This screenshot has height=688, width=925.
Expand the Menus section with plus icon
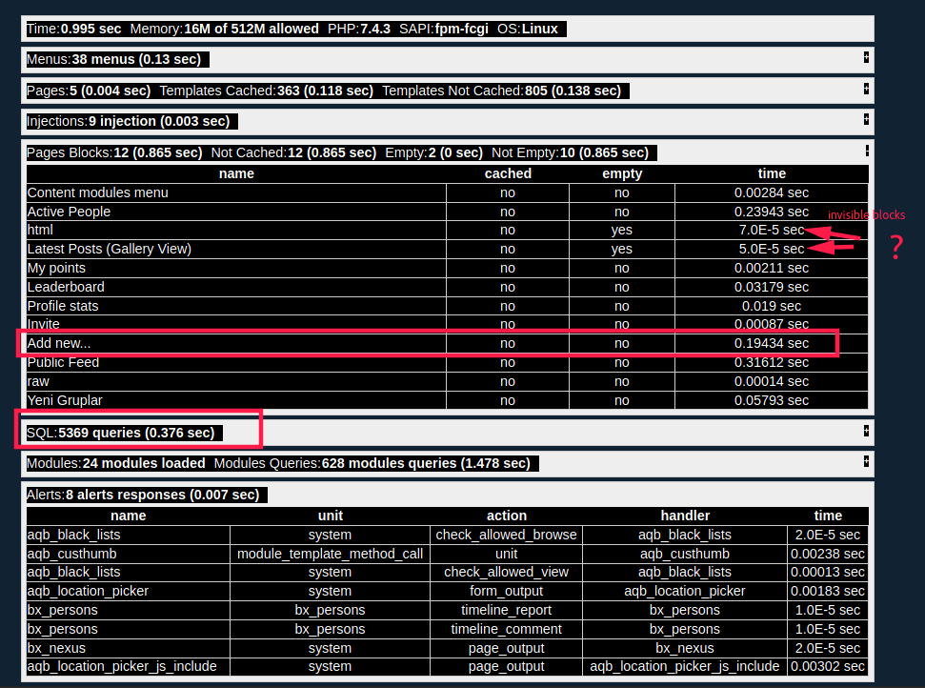(x=865, y=57)
